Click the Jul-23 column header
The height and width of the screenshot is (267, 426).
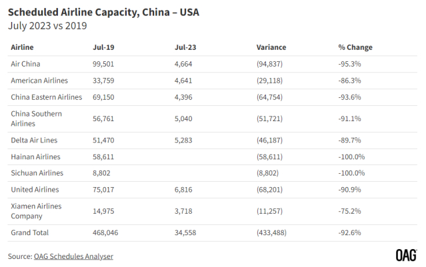[184, 47]
